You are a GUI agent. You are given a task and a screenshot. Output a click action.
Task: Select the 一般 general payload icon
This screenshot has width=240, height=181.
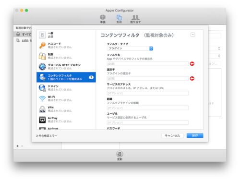click(42, 35)
